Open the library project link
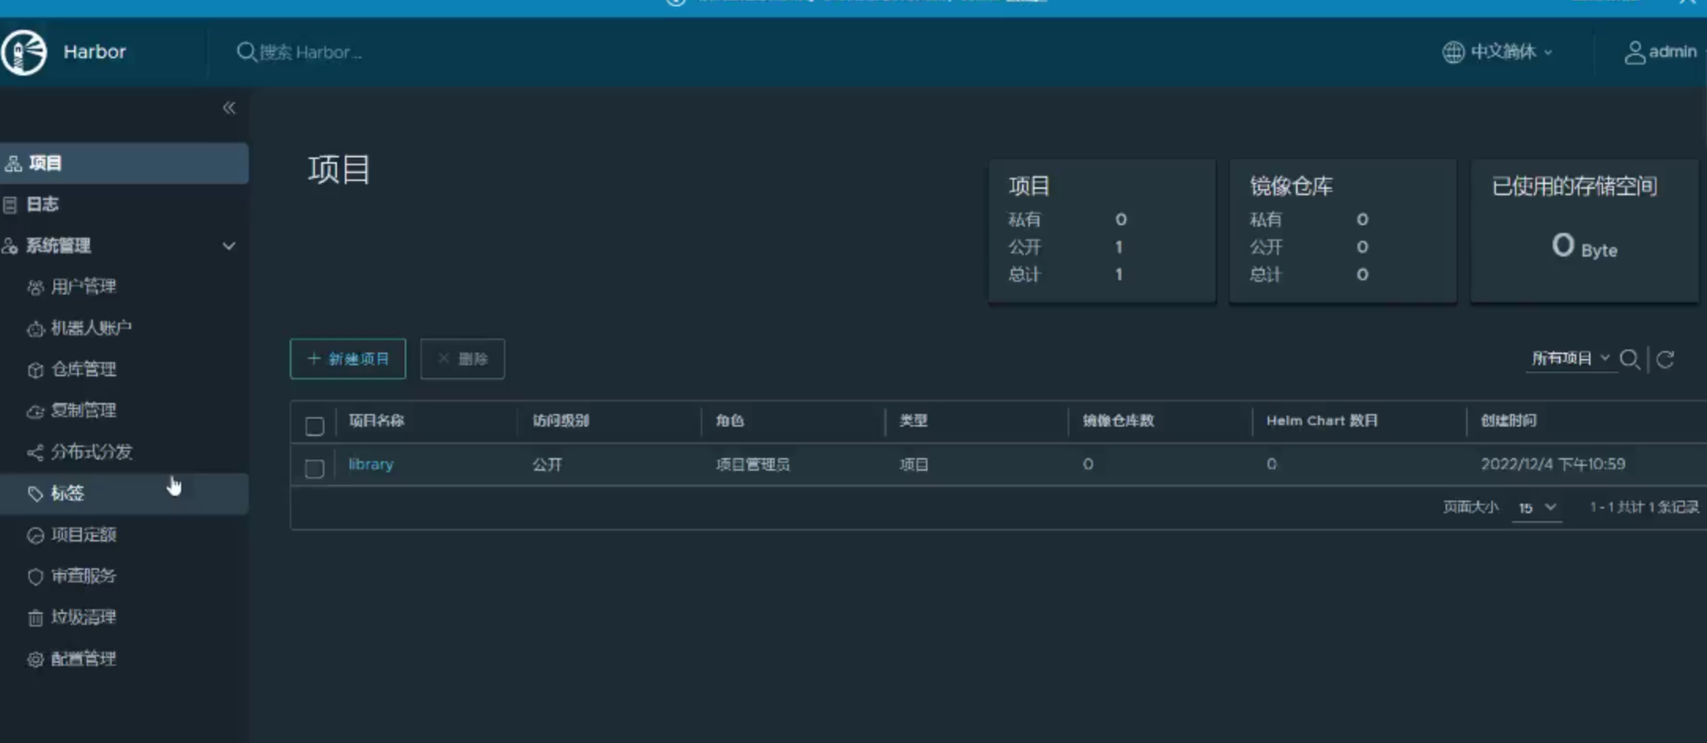This screenshot has height=743, width=1707. [371, 464]
